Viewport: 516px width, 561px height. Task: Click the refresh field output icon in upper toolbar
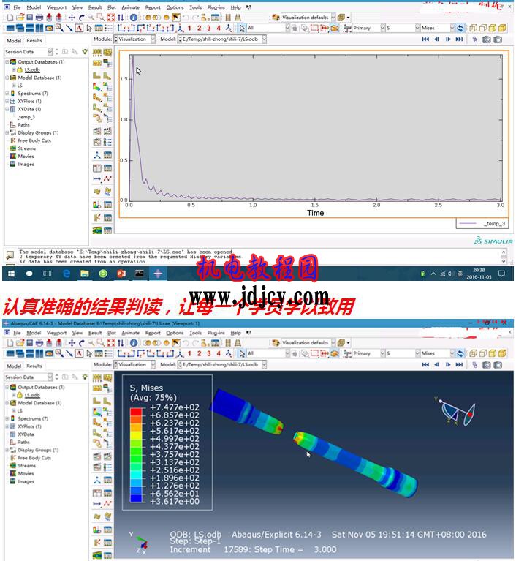(x=460, y=28)
